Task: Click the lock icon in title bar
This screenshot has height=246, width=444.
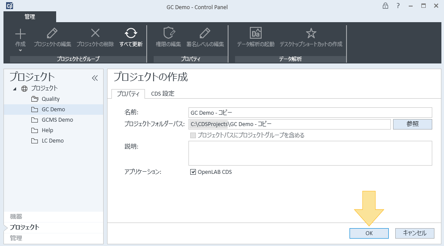Action: tap(385, 6)
